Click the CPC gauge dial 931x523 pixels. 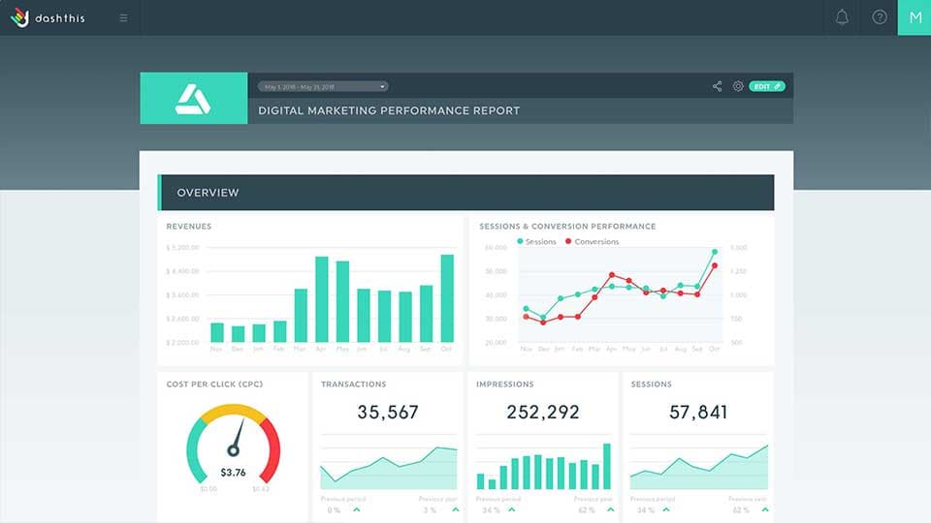coord(234,444)
